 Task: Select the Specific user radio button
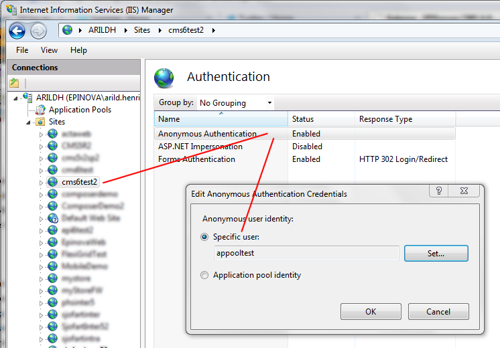(x=205, y=237)
